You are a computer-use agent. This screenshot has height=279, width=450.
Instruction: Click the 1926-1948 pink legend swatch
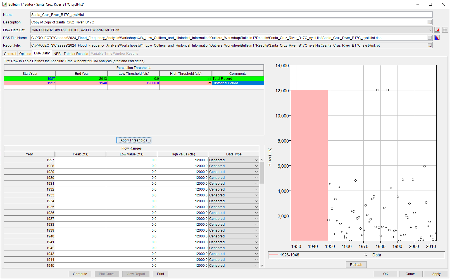(273, 255)
